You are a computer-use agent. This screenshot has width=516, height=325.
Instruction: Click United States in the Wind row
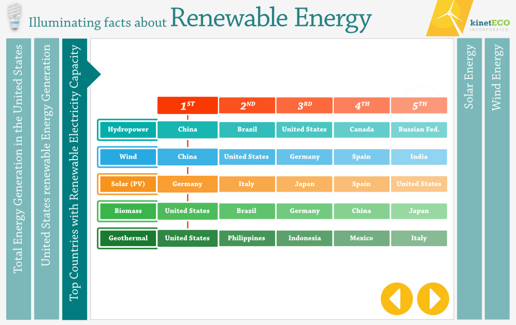point(247,157)
